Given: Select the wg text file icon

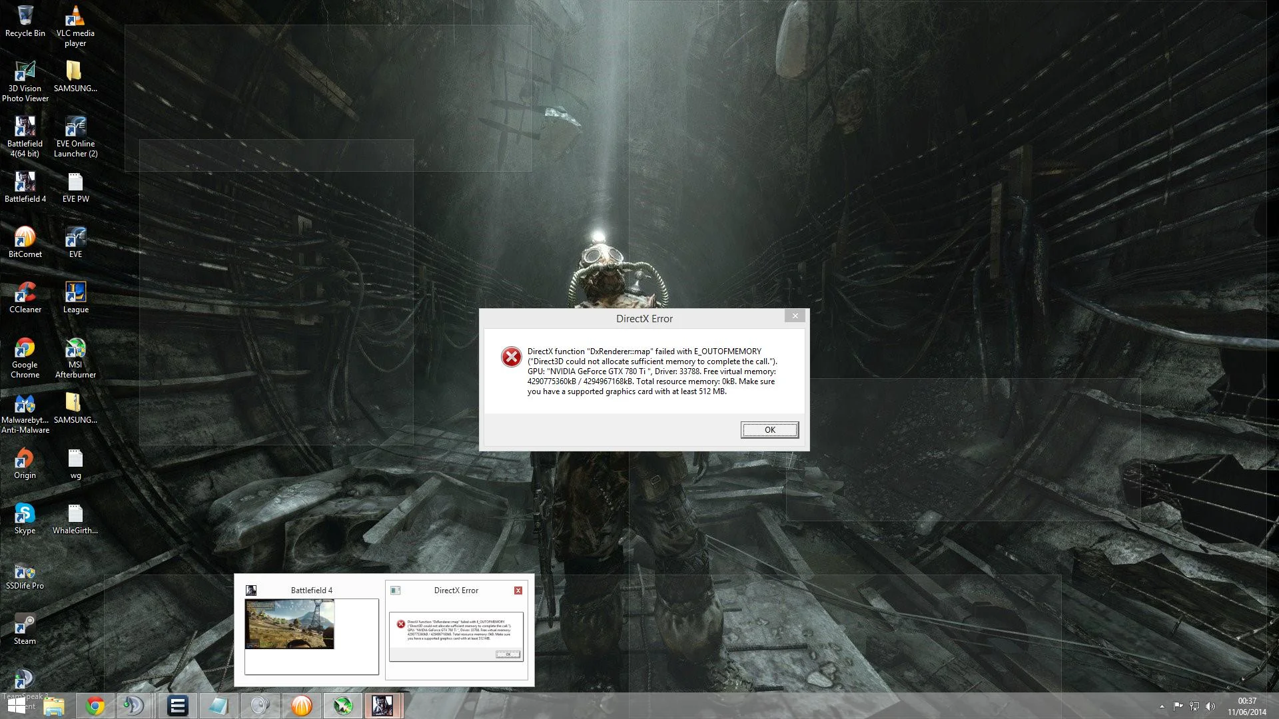Looking at the screenshot, I should pos(75,463).
